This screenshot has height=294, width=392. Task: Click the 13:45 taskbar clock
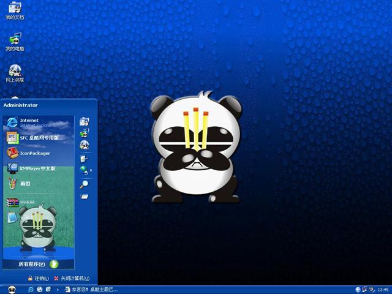coord(383,290)
